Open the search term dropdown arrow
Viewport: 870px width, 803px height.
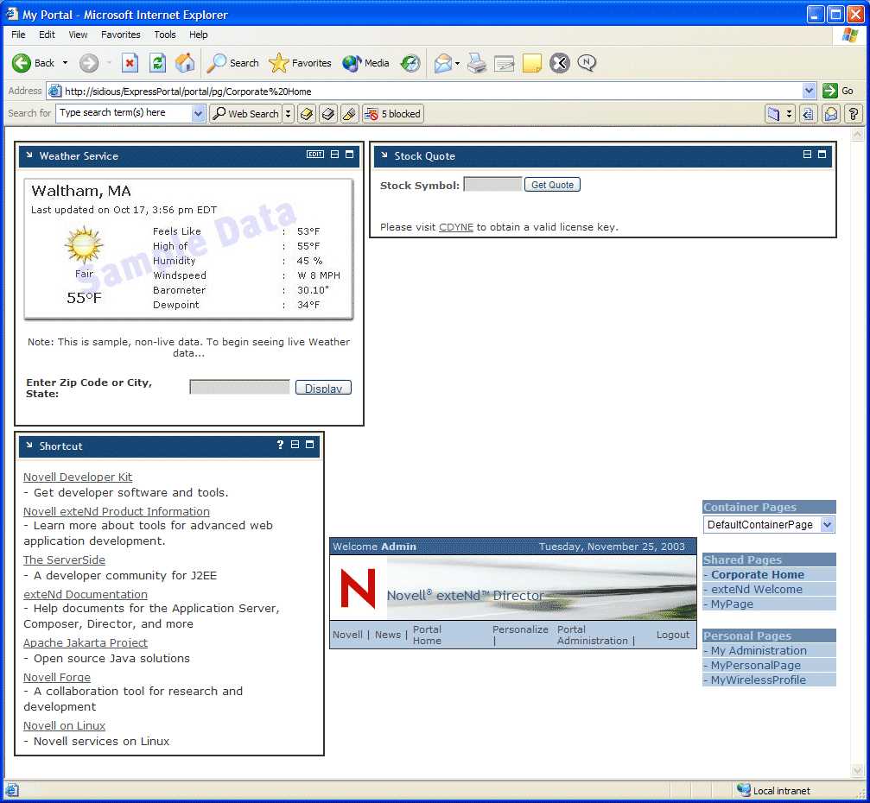pyautogui.click(x=198, y=114)
